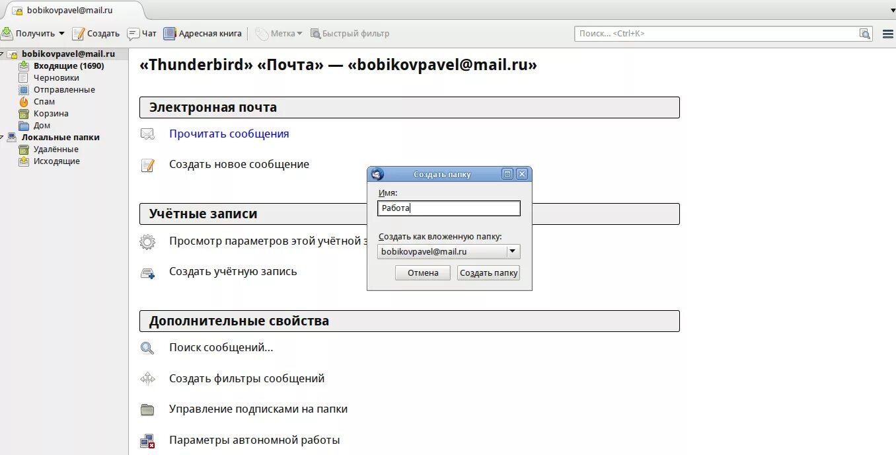Screen dimensions: 896x455
Task: Click the Входящие inbox folder icon
Action: (x=24, y=66)
